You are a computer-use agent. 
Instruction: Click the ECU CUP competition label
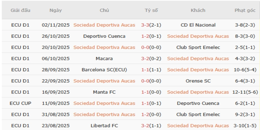[20, 103]
